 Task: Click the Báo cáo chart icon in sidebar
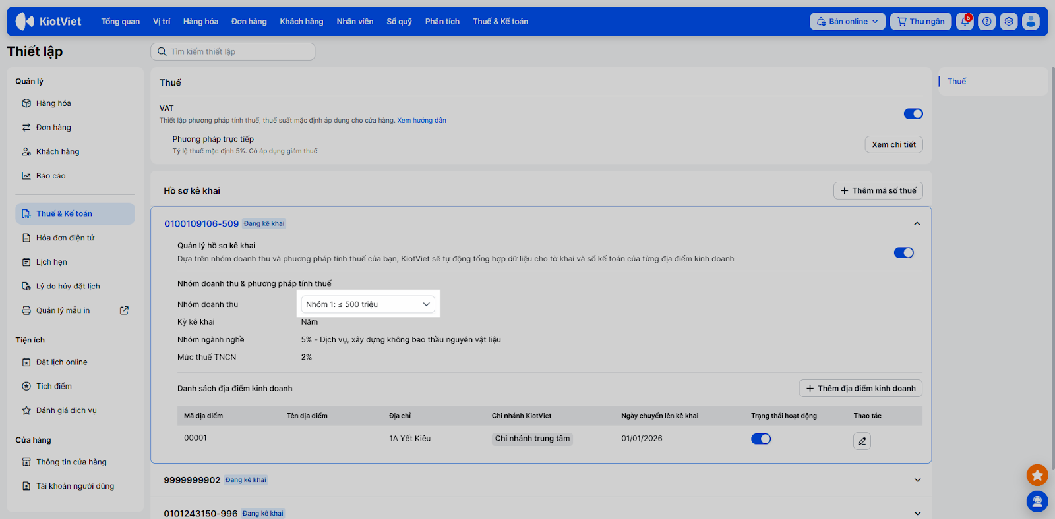26,176
